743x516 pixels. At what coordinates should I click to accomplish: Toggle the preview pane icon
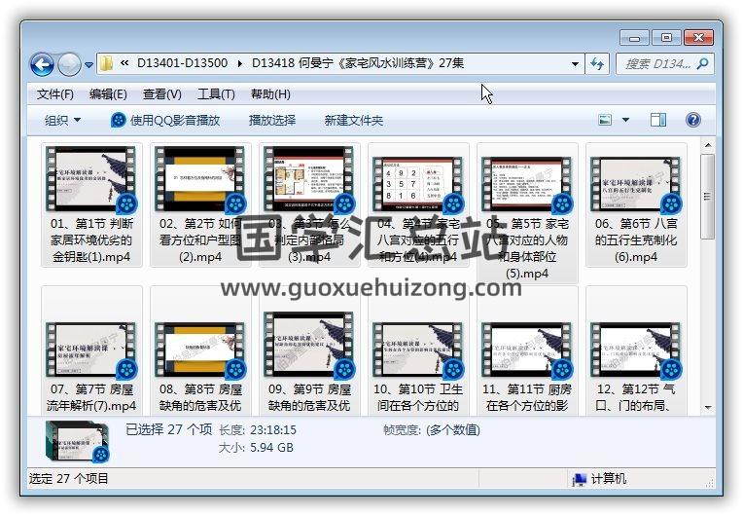658,120
